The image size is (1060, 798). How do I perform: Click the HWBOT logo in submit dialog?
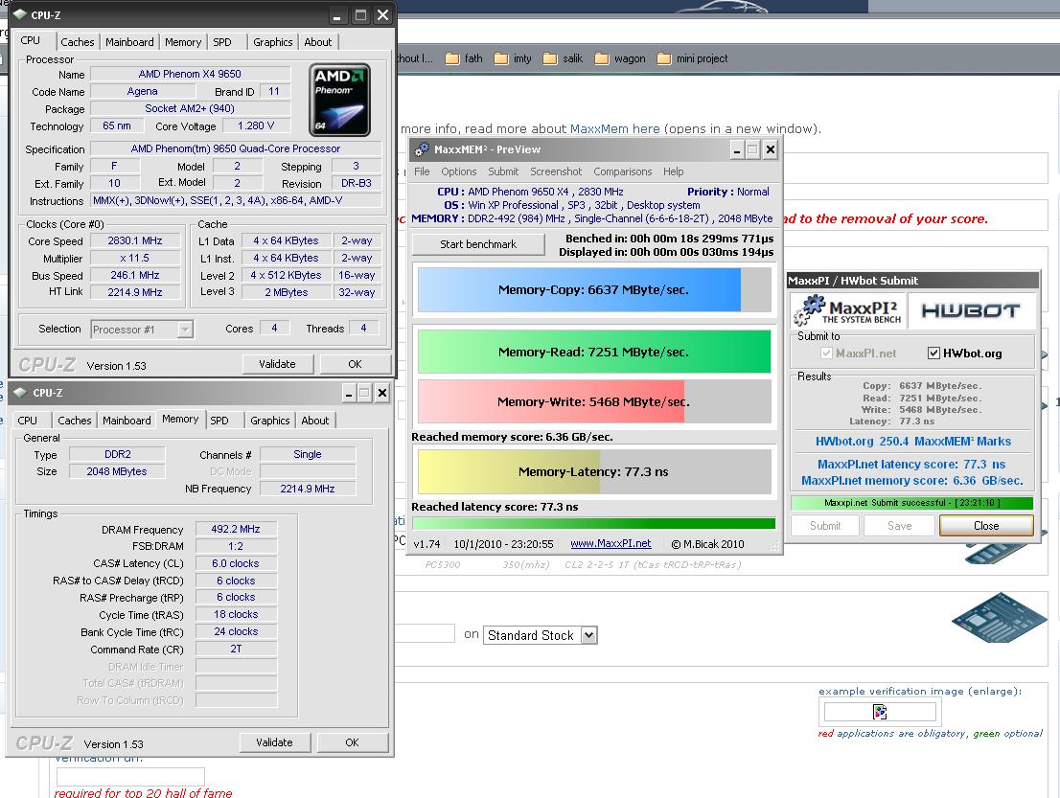971,310
